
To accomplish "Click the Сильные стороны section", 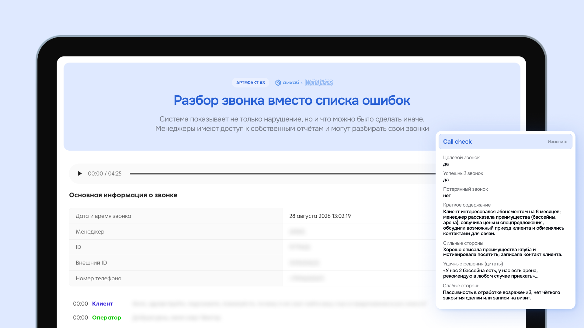I will point(503,249).
